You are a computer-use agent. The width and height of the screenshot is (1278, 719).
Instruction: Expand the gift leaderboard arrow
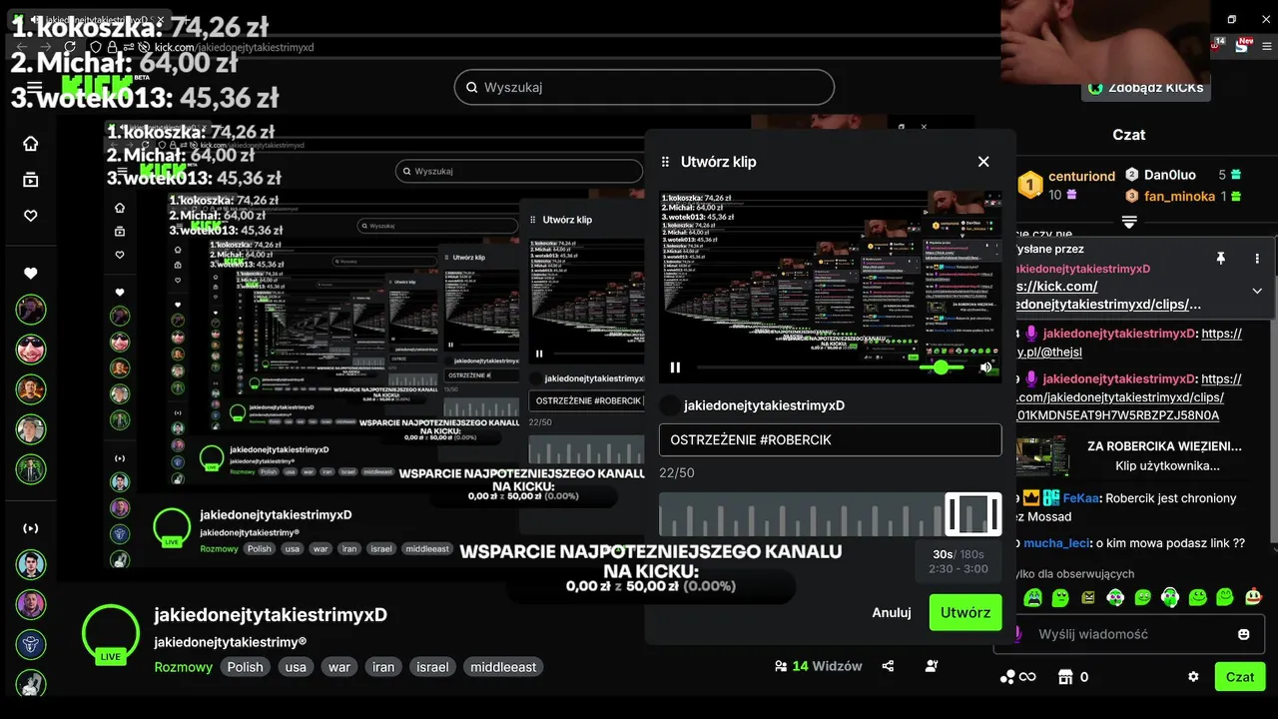(1129, 221)
